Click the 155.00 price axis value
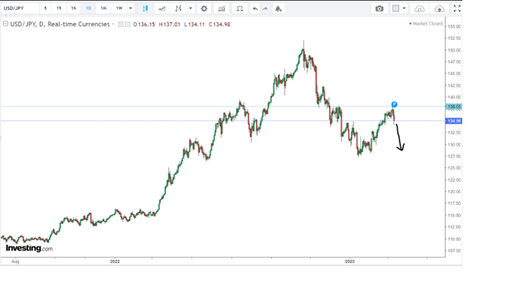Image resolution: width=530 pixels, height=286 pixels. tap(454, 26)
